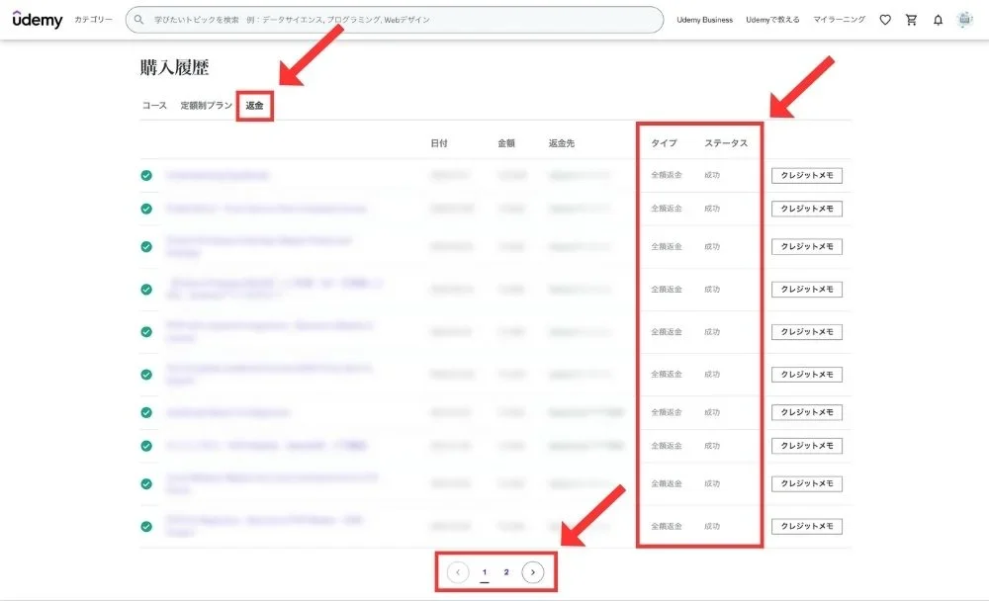
Task: Switch to the コース tab
Action: click(x=154, y=105)
